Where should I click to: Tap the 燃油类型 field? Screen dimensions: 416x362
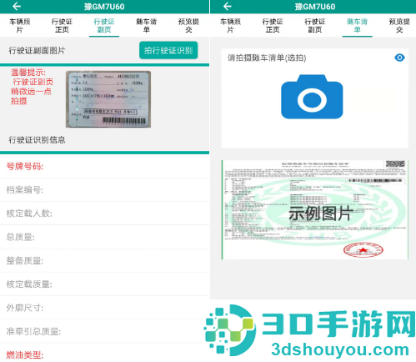tap(104, 354)
